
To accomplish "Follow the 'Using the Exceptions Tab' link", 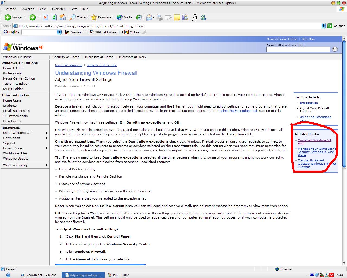I will pyautogui.click(x=238, y=111).
